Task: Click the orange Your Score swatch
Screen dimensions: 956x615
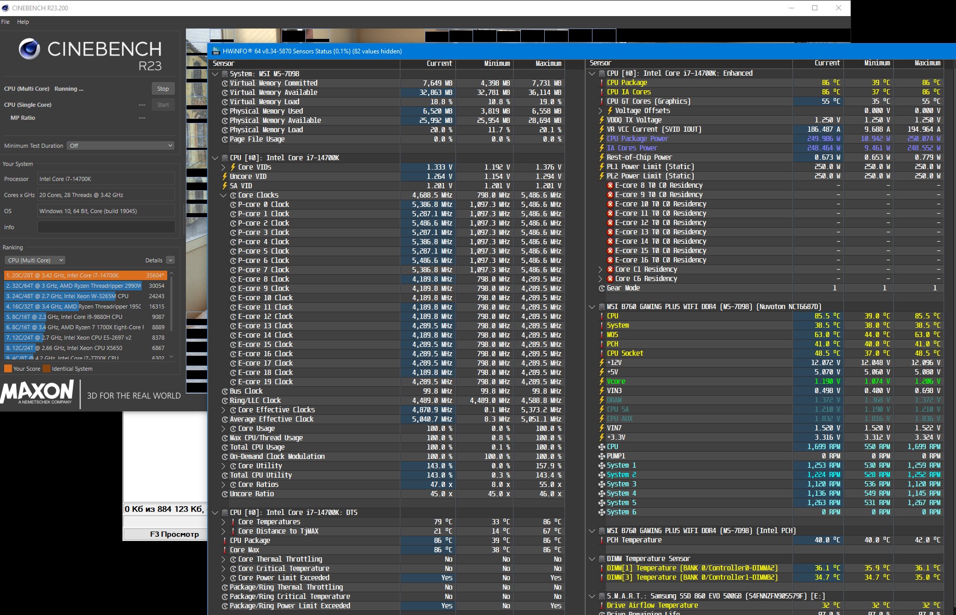Action: [8, 369]
